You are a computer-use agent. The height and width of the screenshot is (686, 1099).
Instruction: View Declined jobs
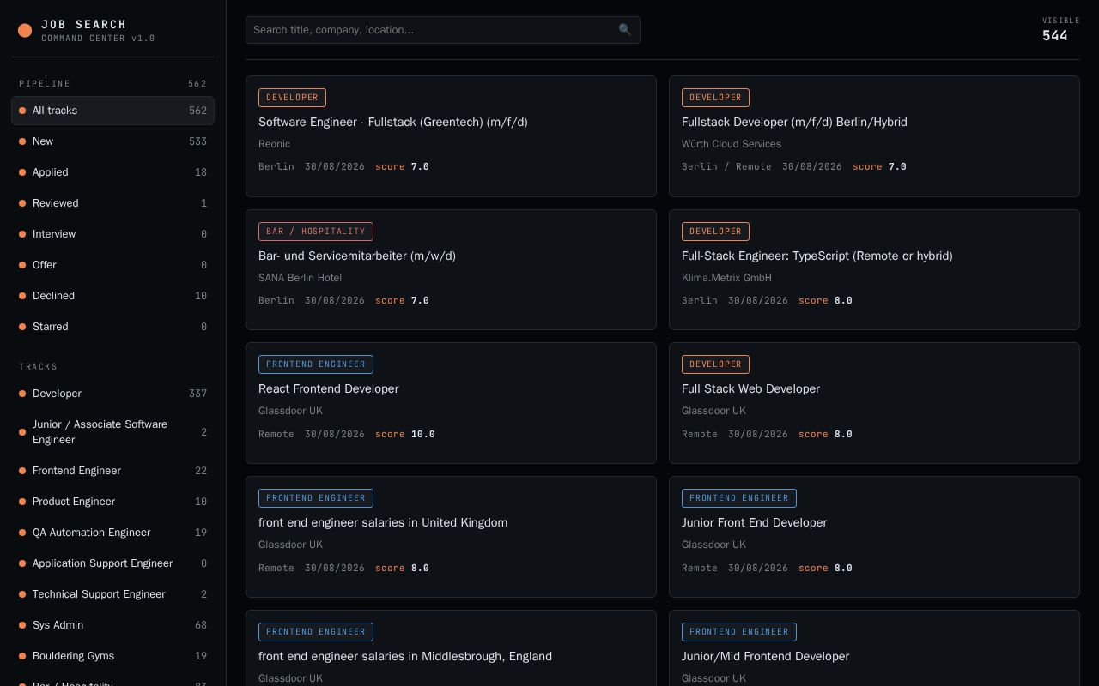point(112,296)
